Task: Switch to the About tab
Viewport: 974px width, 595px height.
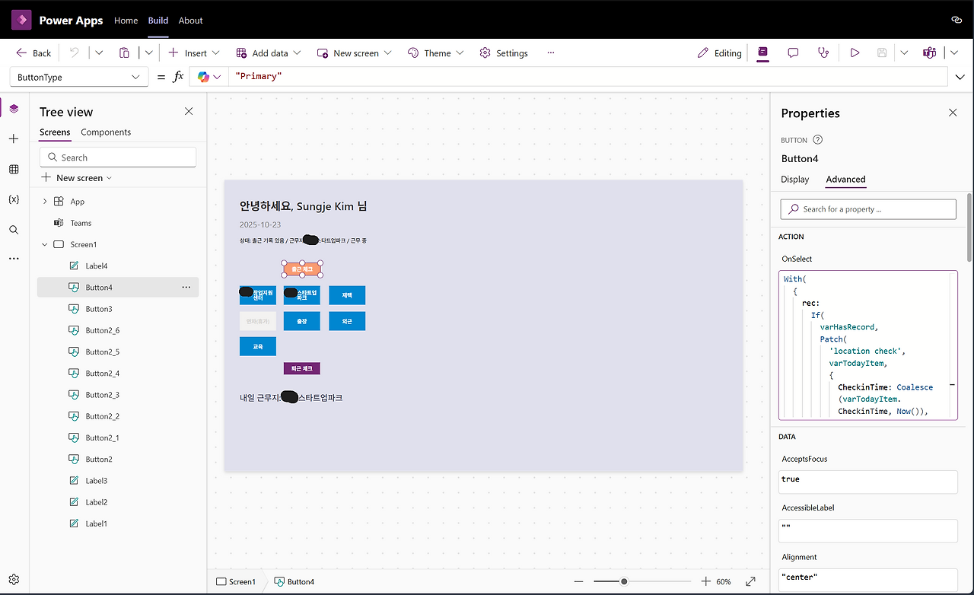Action: (191, 21)
